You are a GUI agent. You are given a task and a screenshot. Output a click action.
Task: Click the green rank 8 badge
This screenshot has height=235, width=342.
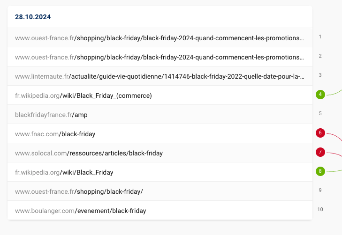320,171
